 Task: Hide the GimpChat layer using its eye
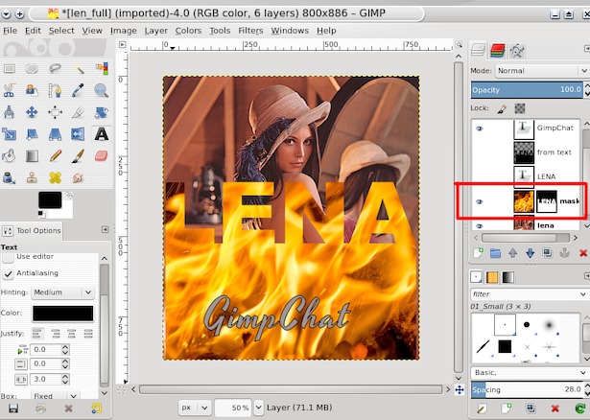tap(479, 128)
